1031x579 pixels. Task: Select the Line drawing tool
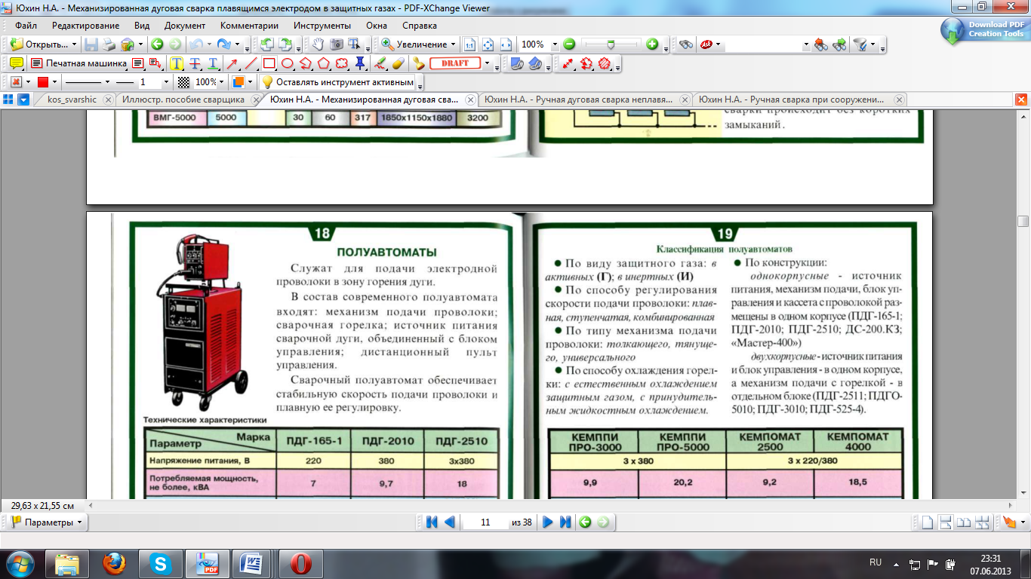point(251,63)
